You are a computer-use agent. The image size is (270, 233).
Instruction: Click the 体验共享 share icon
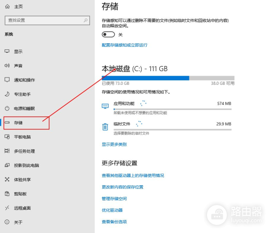[x=7, y=179]
